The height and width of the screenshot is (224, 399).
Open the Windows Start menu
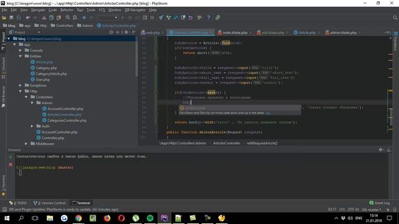pyautogui.click(x=7, y=218)
